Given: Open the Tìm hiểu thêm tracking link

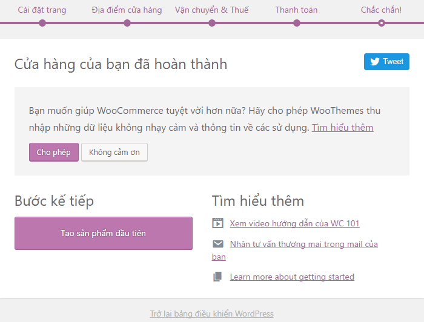Looking at the screenshot, I should (343, 128).
